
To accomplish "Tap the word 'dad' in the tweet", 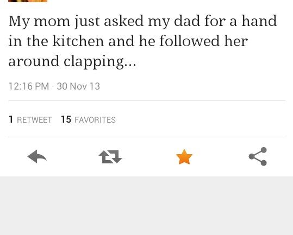I will [187, 21].
